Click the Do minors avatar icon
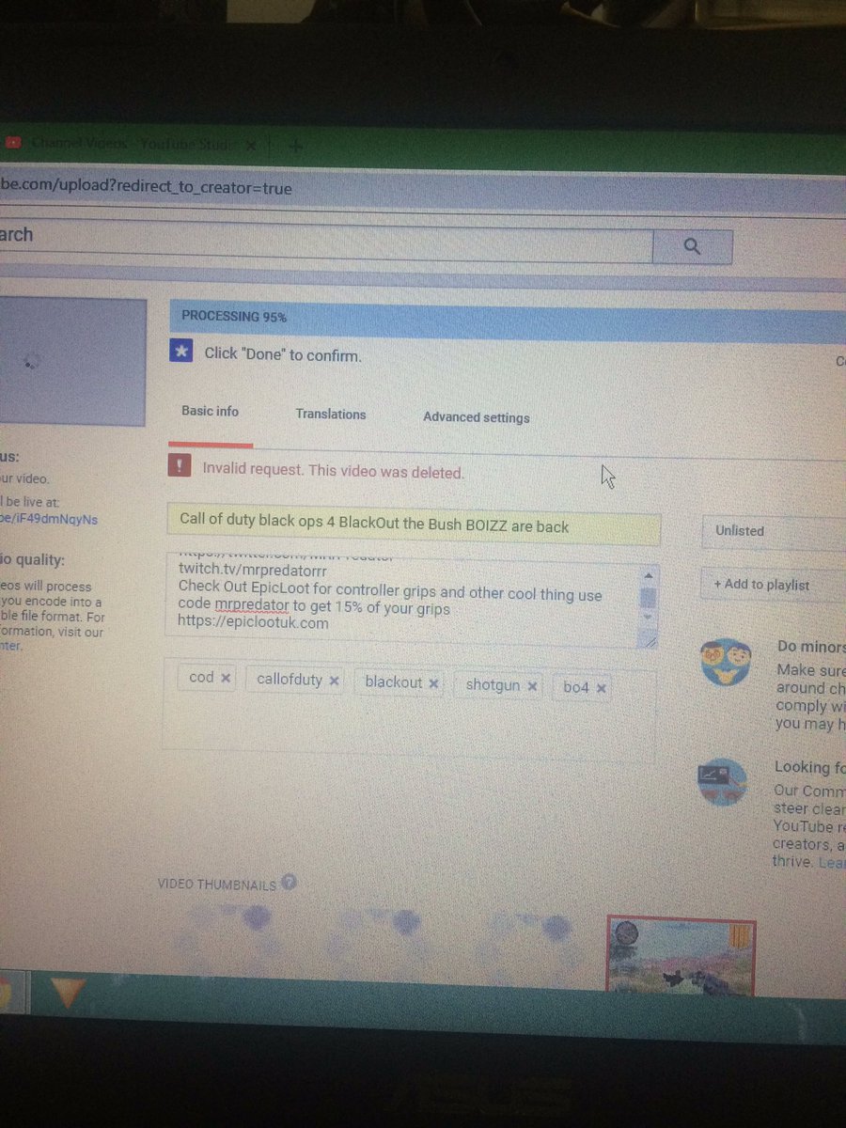This screenshot has height=1128, width=846. click(x=728, y=662)
